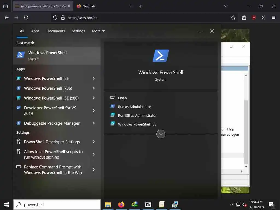Open the 7-Zip taskbar icon
Viewport: 280px width, 210px height.
(x=148, y=205)
